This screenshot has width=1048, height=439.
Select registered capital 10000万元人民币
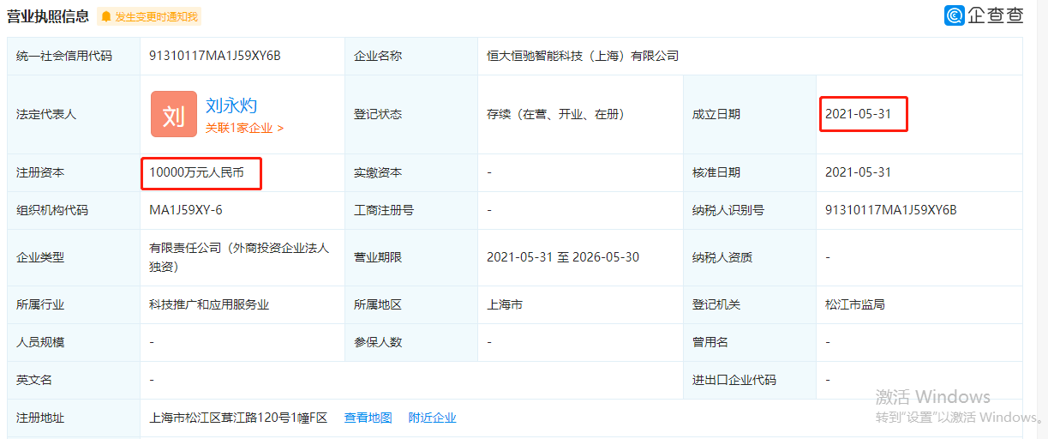[x=196, y=172]
